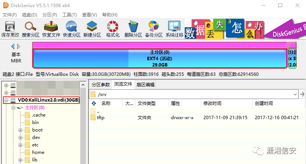Select the parent '..' folder entry
Image resolution: width=306 pixels, height=164 pixels.
pos(98,111)
